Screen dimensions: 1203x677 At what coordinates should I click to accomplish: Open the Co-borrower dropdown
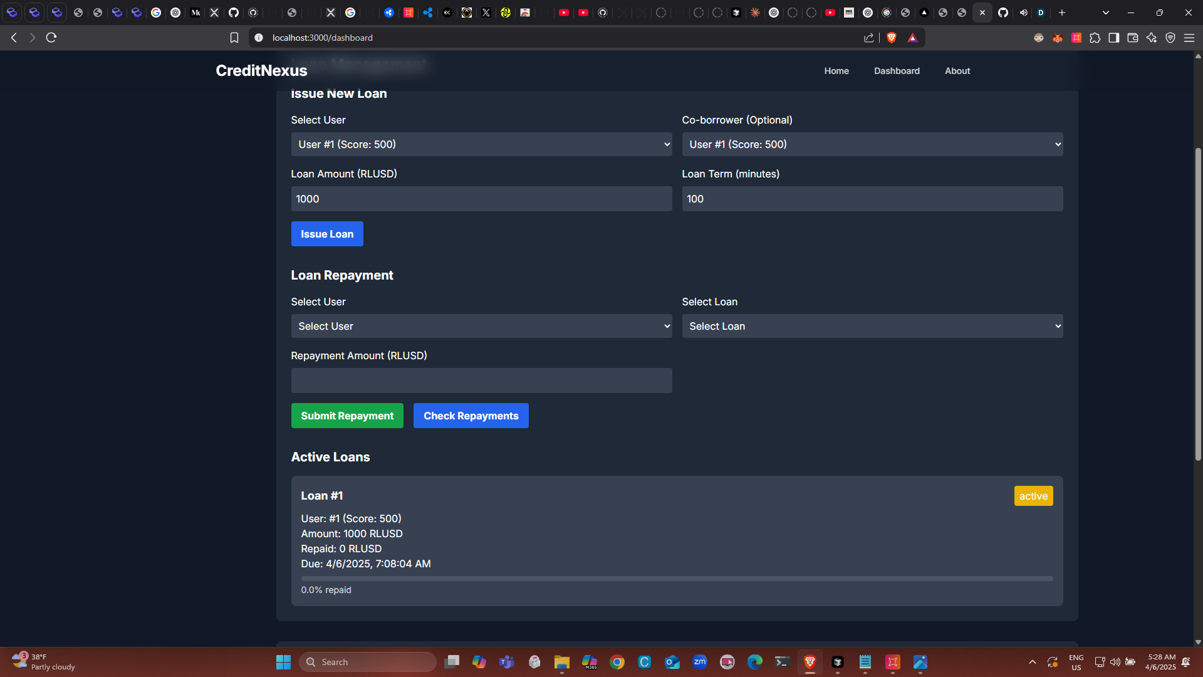872,144
